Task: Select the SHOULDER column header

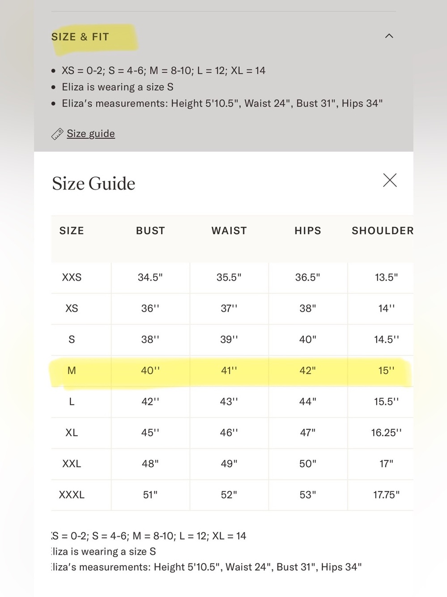Action: [383, 231]
